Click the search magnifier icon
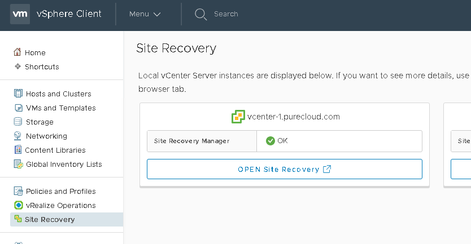The width and height of the screenshot is (471, 244). (x=200, y=14)
